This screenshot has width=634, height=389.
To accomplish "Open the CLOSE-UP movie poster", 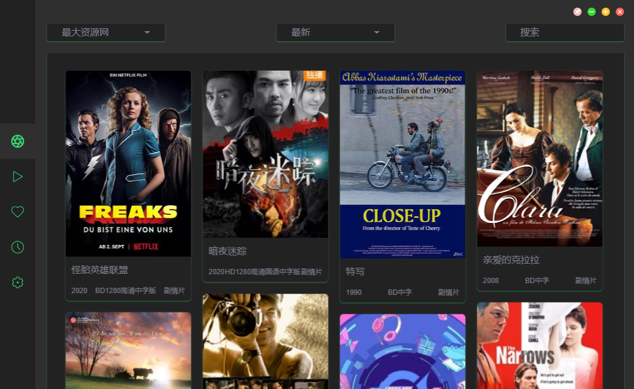I will pyautogui.click(x=402, y=164).
